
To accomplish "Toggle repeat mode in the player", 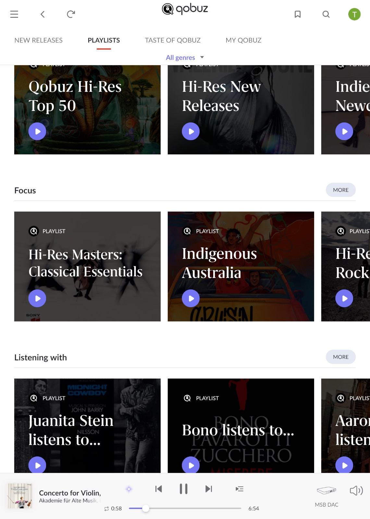I will pyautogui.click(x=106, y=509).
